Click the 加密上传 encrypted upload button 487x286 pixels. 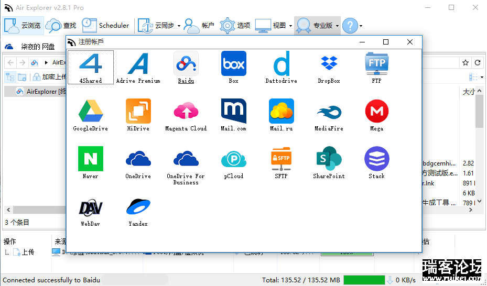coord(50,76)
